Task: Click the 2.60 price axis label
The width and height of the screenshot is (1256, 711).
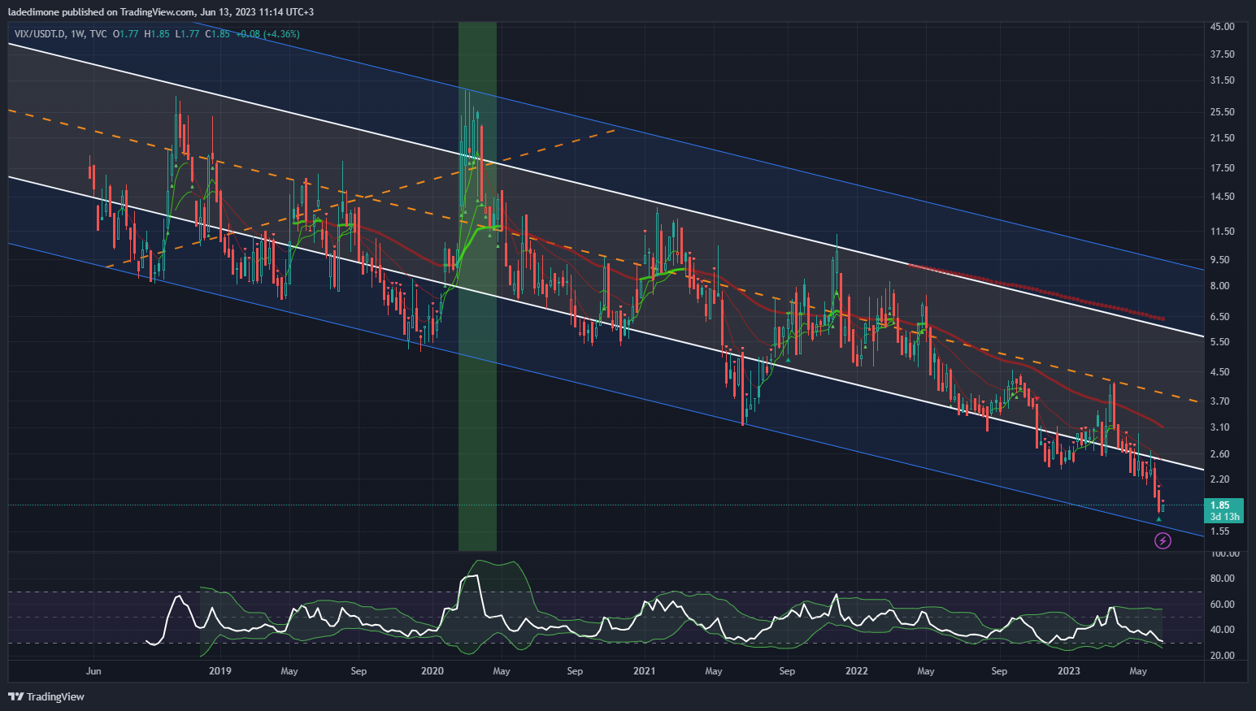Action: [1220, 454]
